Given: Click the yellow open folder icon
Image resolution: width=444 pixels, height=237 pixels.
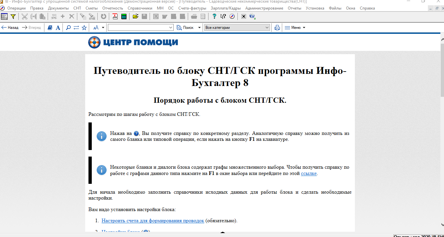Looking at the screenshot, I should click(136, 16).
